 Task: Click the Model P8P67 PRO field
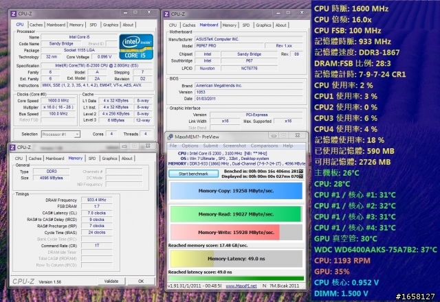229,46
